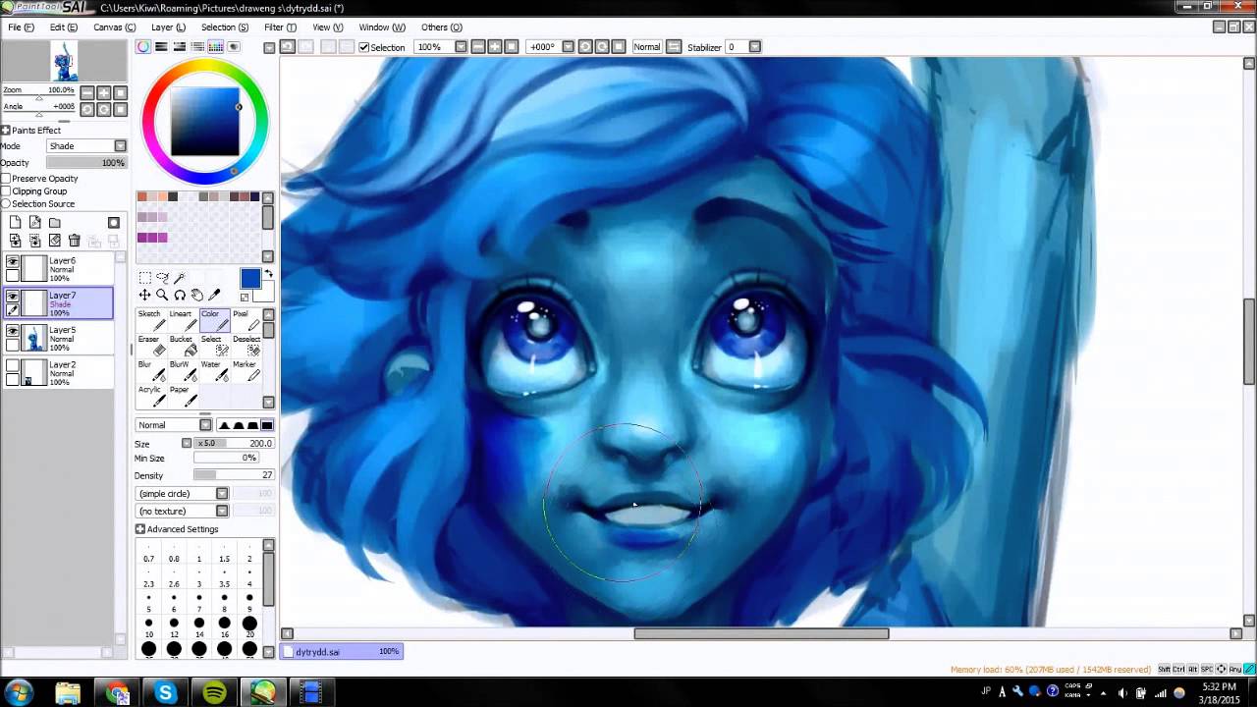1257x707 pixels.
Task: Activate the rotate view tool
Action: 180,295
